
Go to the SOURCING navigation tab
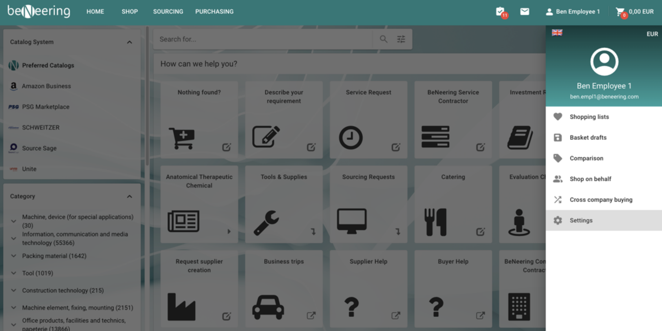point(168,12)
